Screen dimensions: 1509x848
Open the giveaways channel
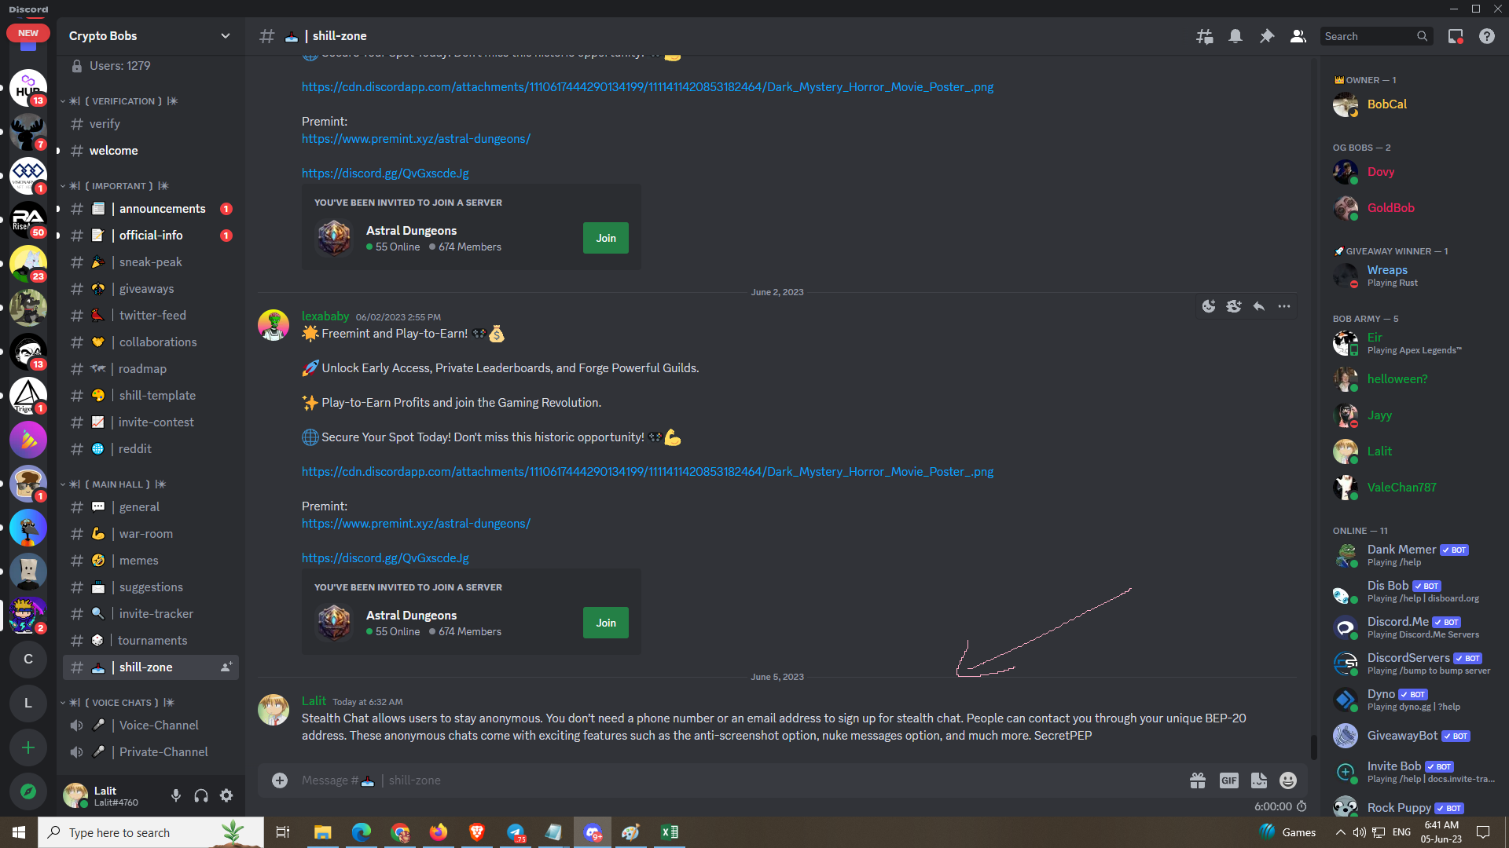[151, 289]
